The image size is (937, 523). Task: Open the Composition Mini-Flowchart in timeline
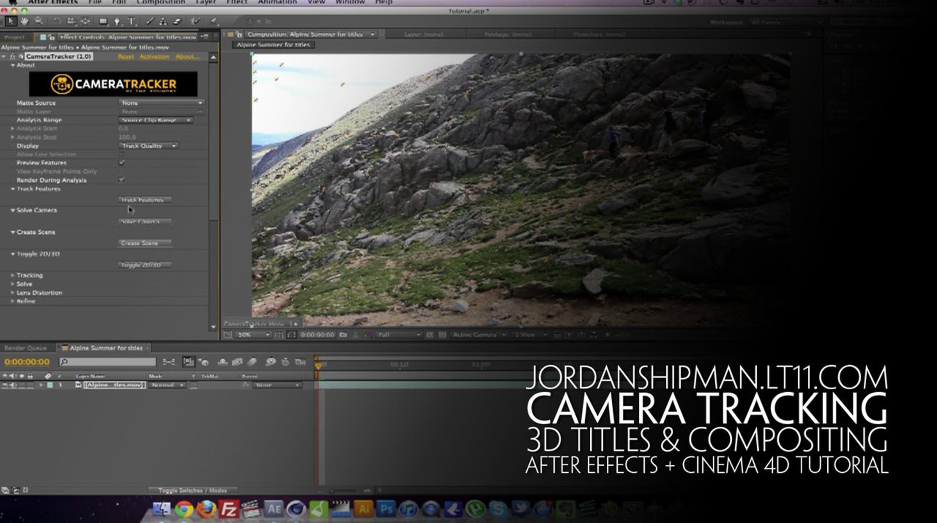point(169,362)
